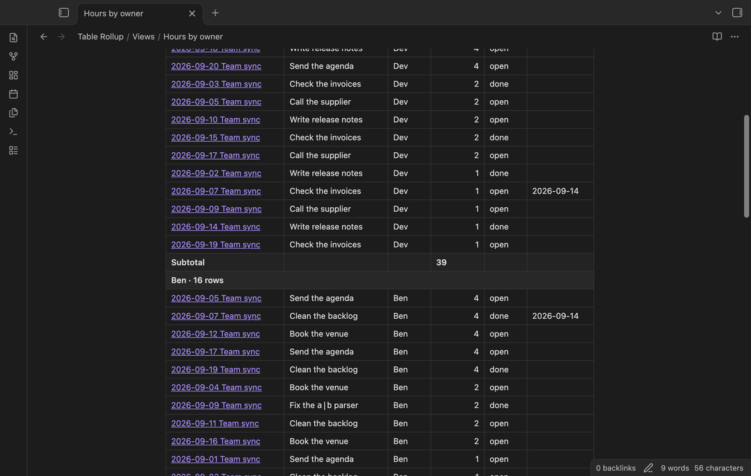Viewport: 751px width, 476px height.
Task: Switch to reading view book icon
Action: [717, 36]
